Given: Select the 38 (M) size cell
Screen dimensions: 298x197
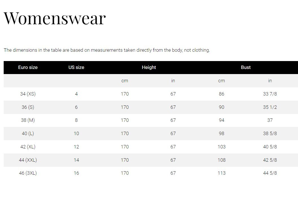Looking at the screenshot, I should pos(28,120).
